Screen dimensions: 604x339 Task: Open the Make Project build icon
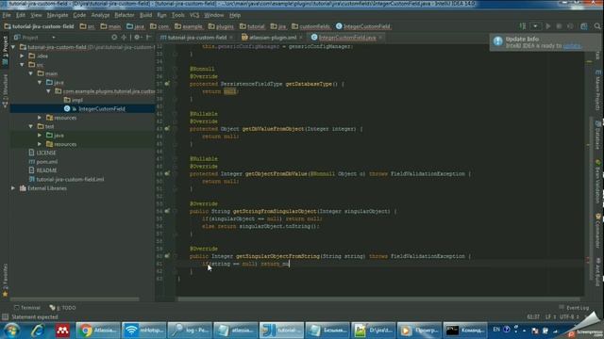(523, 26)
